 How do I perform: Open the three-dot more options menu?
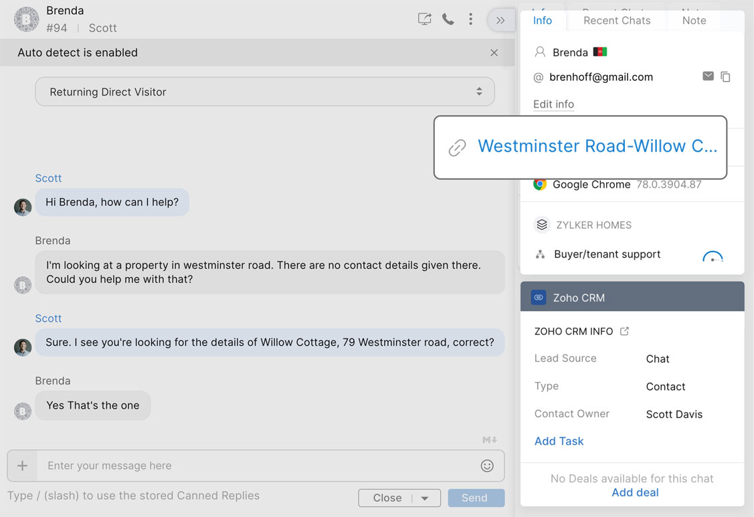(x=471, y=19)
